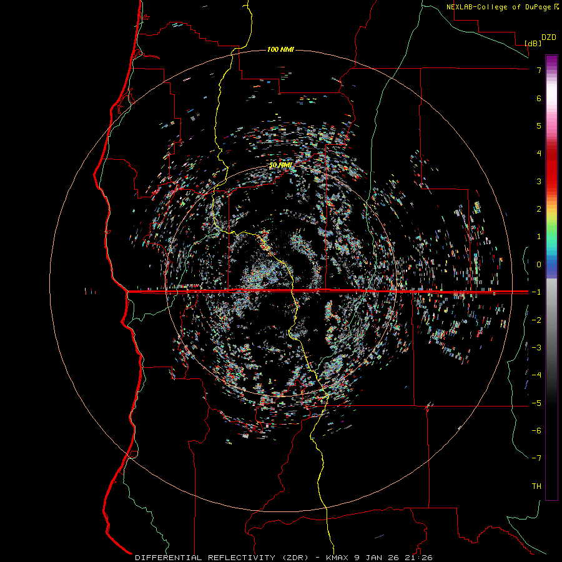Click the 50 NMI range ring label
Screen dimensions: 562x562
point(280,165)
